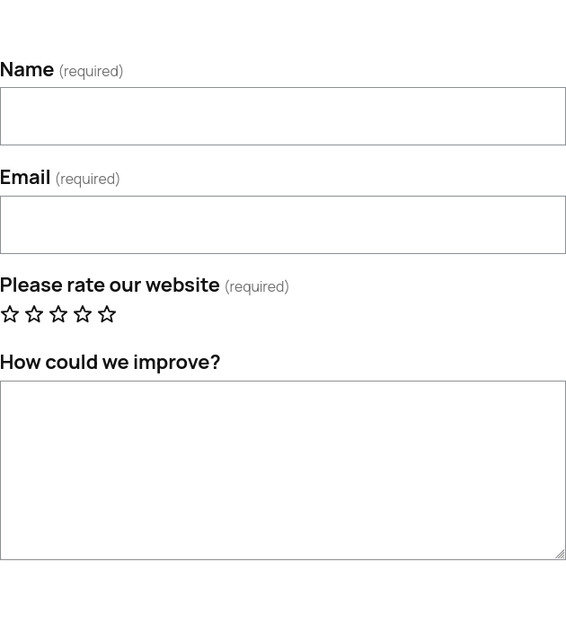Click (required) next to the rating label
566x623 pixels.
(x=256, y=286)
